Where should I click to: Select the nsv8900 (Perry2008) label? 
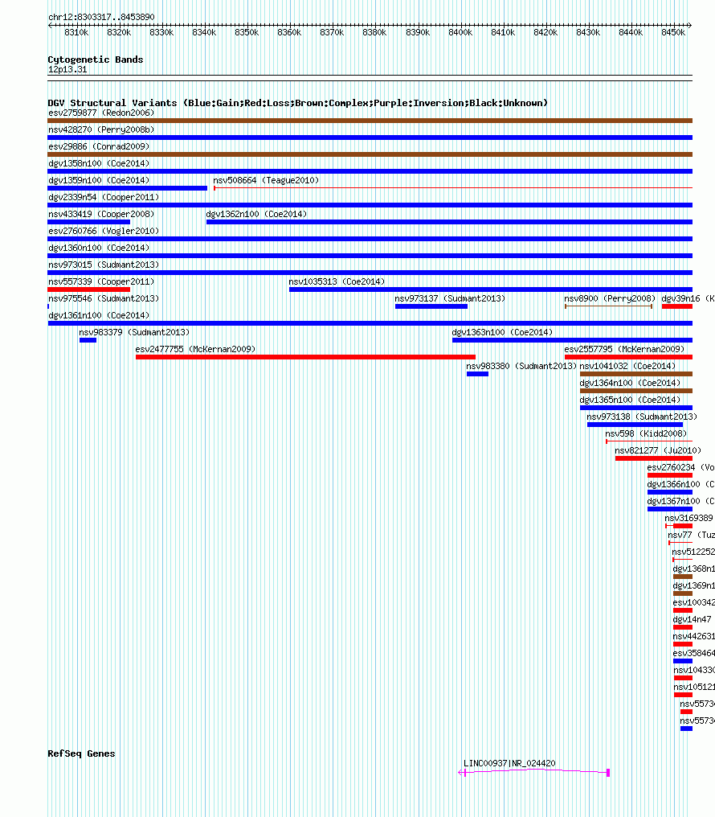pos(610,298)
